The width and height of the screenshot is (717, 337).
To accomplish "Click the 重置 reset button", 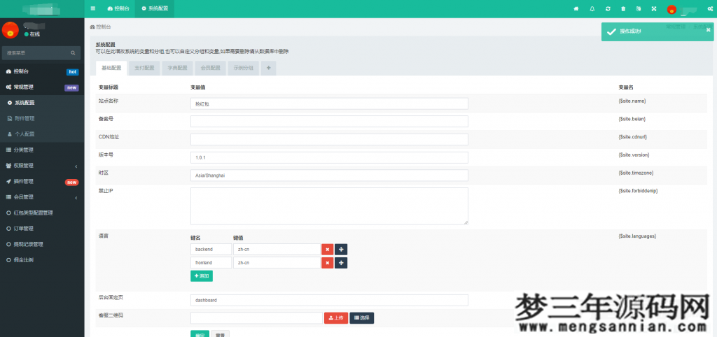I will click(221, 334).
